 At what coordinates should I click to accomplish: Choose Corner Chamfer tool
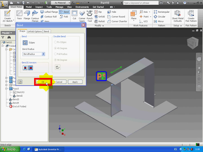(117, 21)
